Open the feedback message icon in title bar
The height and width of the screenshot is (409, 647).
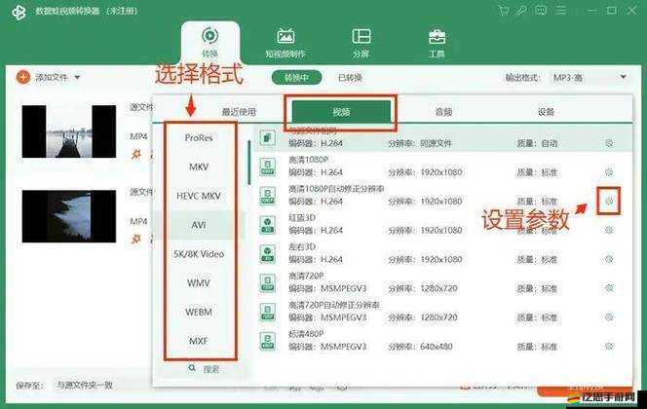(541, 10)
